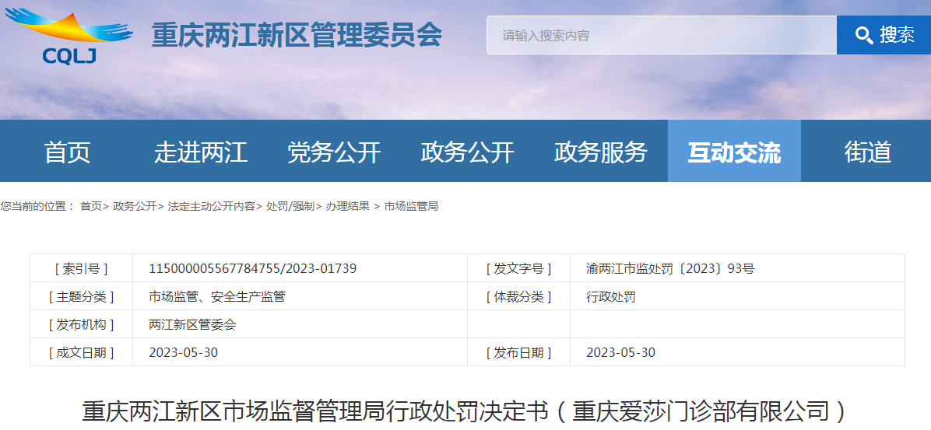Select the 互动交流 navigation tab
This screenshot has width=931, height=430.
[x=734, y=152]
